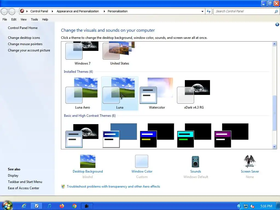Open Window Color swatch icon
Image resolution: width=280 pixels, height=210 pixels.
(142, 161)
